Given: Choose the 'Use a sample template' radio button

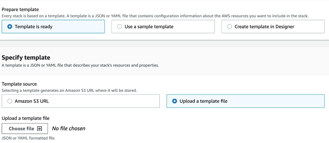Looking at the screenshot, I should tap(120, 27).
